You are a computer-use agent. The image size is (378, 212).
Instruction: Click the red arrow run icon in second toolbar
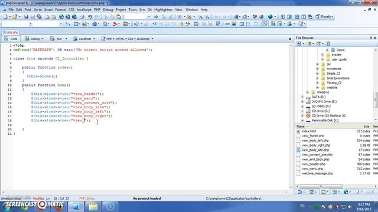pyautogui.click(x=115, y=24)
